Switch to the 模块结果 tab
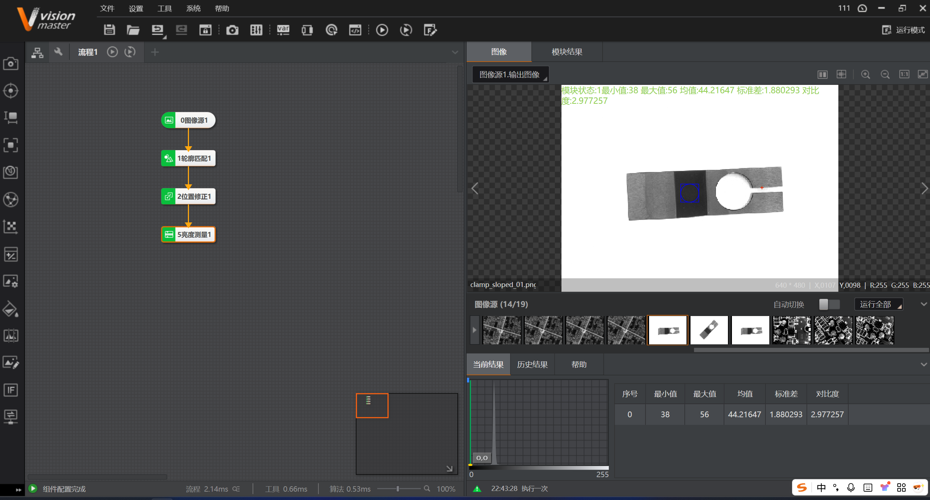The width and height of the screenshot is (930, 500). [567, 52]
